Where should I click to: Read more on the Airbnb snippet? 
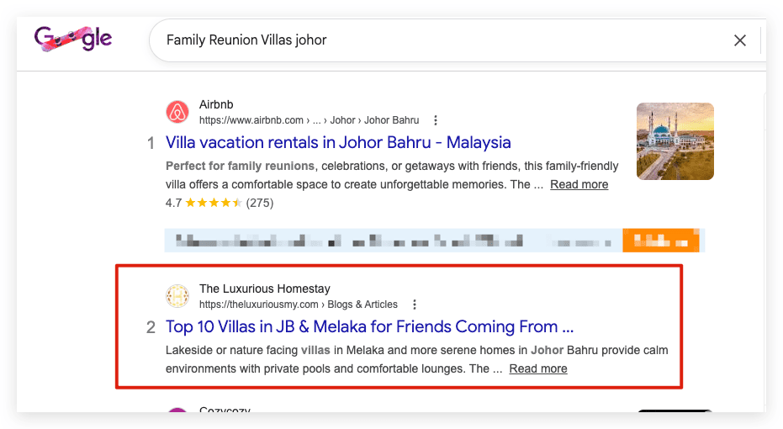tap(579, 185)
